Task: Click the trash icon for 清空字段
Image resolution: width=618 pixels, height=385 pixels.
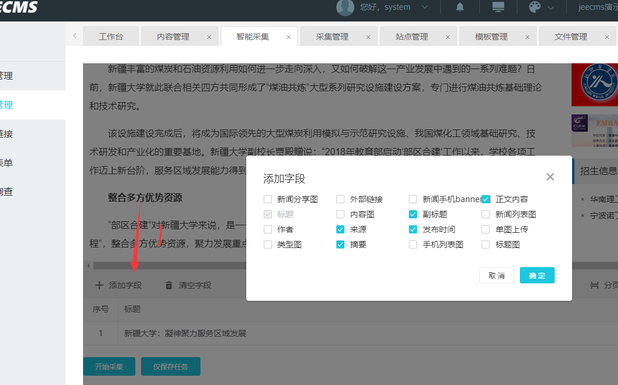Action: [x=168, y=285]
